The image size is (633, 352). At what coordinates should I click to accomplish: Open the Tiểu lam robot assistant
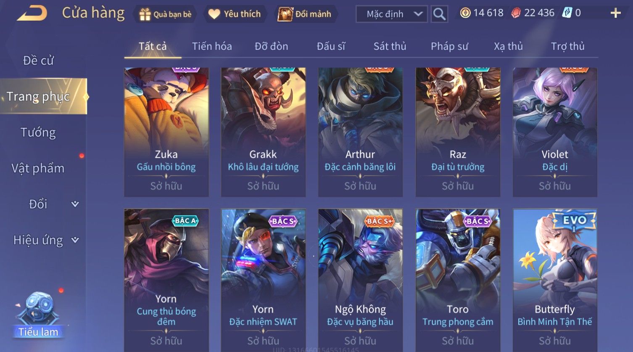click(38, 314)
